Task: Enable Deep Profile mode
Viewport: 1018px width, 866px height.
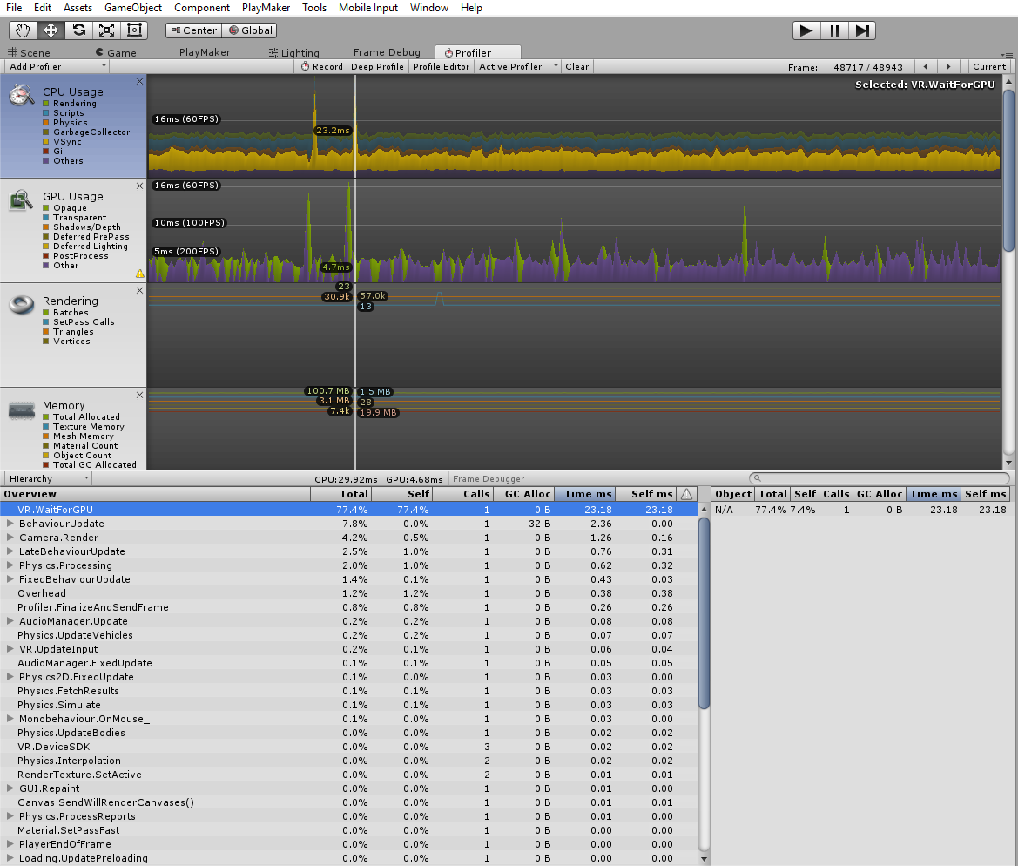Action: [x=377, y=65]
